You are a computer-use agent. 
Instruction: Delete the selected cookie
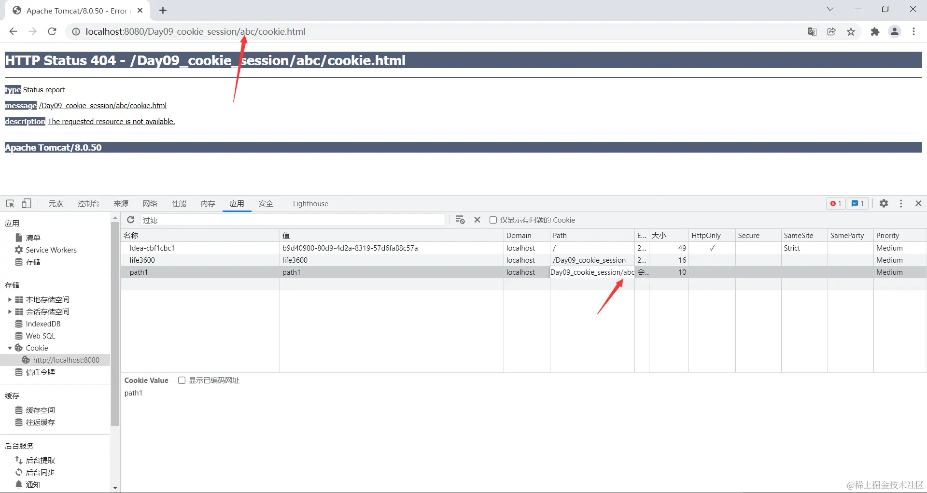[477, 220]
